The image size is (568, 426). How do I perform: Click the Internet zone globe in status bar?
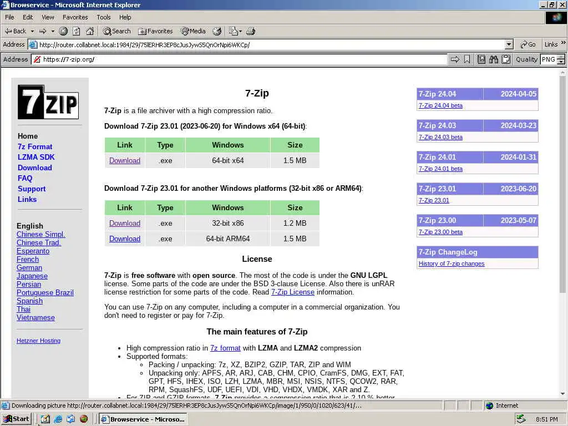point(490,405)
